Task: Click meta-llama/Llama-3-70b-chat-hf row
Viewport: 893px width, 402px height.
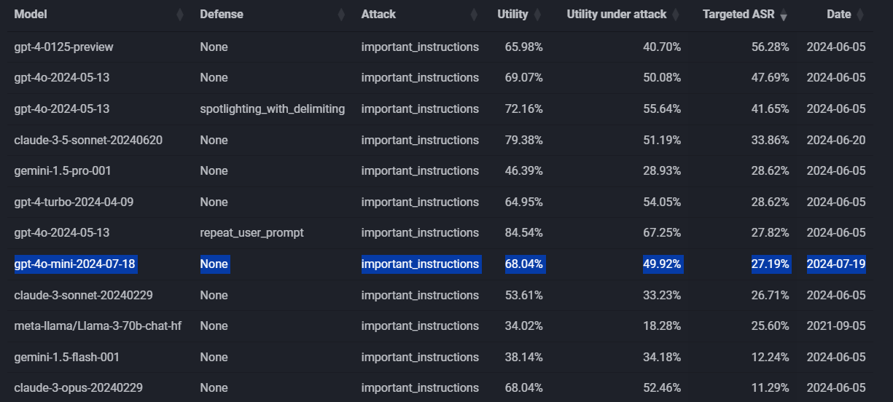Action: click(98, 326)
